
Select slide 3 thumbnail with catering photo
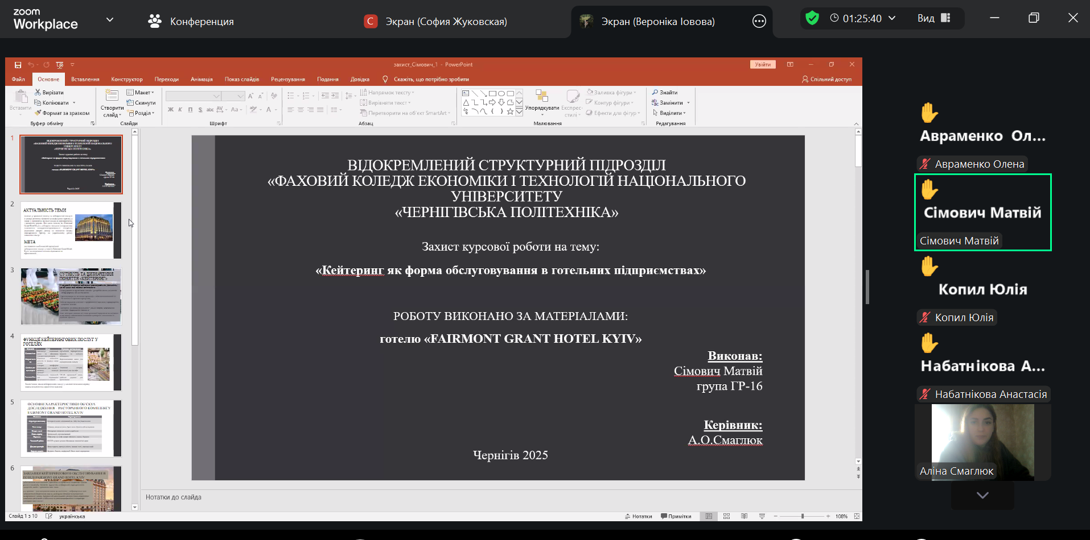pos(71,296)
